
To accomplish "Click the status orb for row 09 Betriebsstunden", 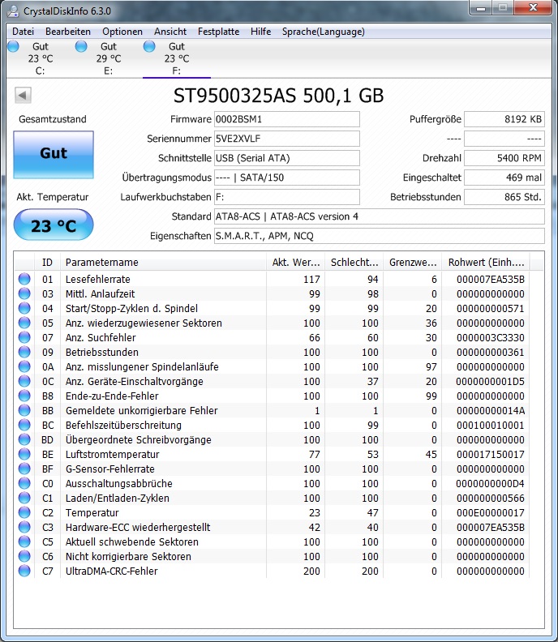I will click(x=24, y=352).
